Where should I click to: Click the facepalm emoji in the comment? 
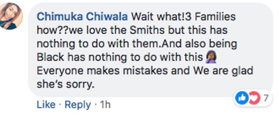click(211, 58)
